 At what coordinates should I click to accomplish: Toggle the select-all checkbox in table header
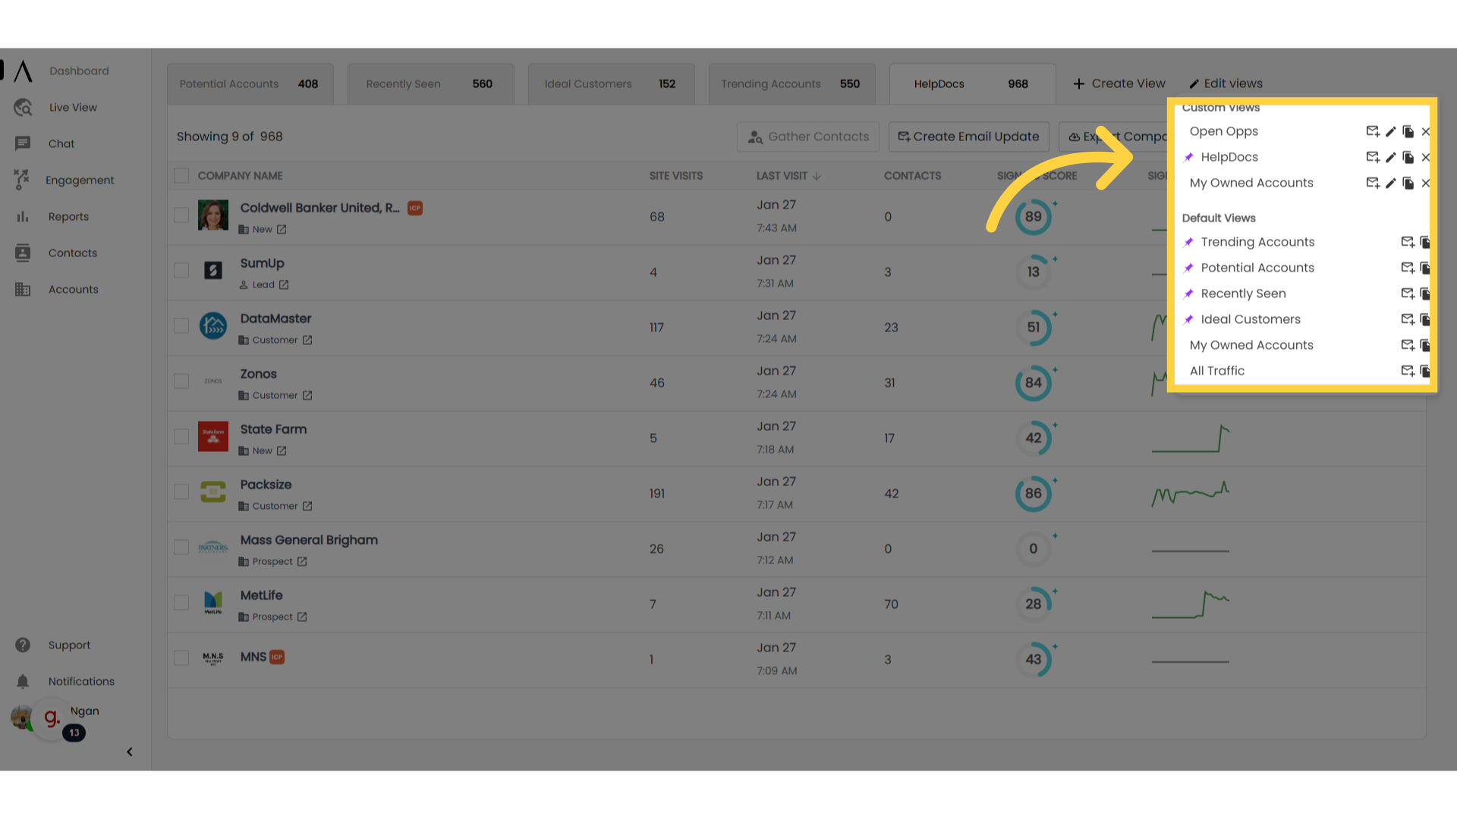coord(181,176)
